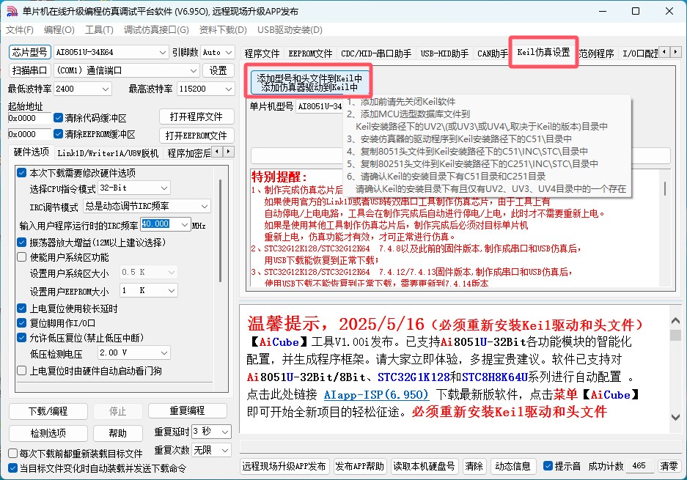The image size is (687, 480).
Task: Click the 扫描串口 button
Action: click(x=30, y=70)
